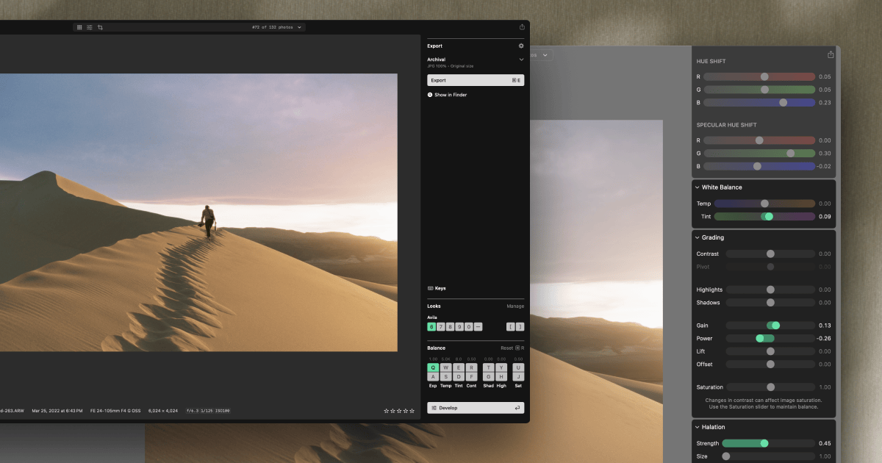Screen dimensions: 882x463
Task: Adjust the Highlights slider
Action: click(770, 290)
